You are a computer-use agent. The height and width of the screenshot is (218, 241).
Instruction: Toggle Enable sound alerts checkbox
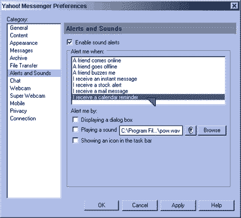tap(70, 42)
